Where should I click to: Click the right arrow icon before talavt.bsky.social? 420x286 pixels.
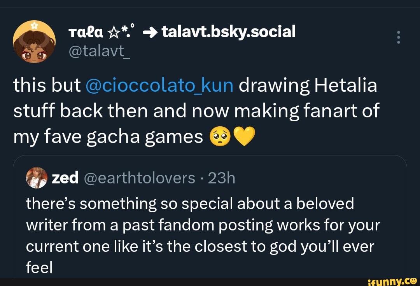(x=149, y=32)
